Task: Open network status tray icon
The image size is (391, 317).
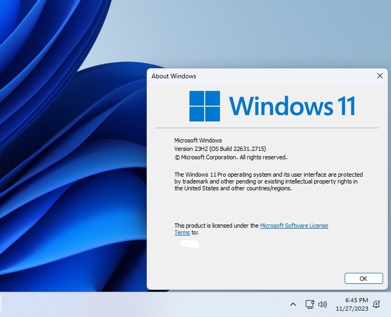Action: click(310, 304)
